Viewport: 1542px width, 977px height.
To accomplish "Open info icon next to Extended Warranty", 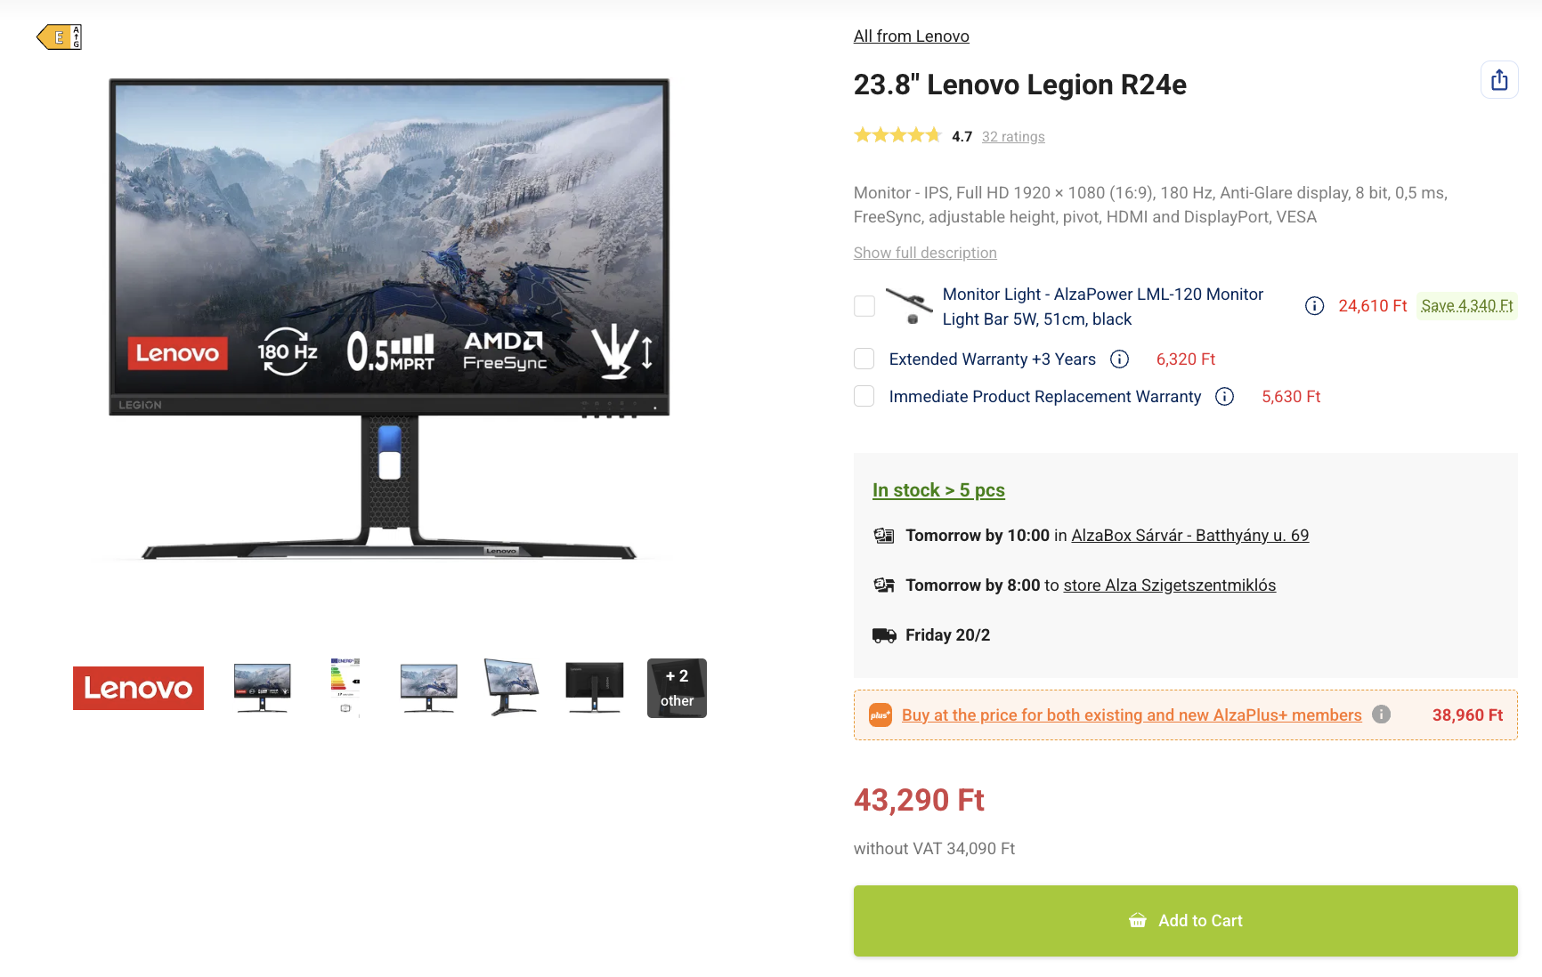I will click(x=1119, y=359).
